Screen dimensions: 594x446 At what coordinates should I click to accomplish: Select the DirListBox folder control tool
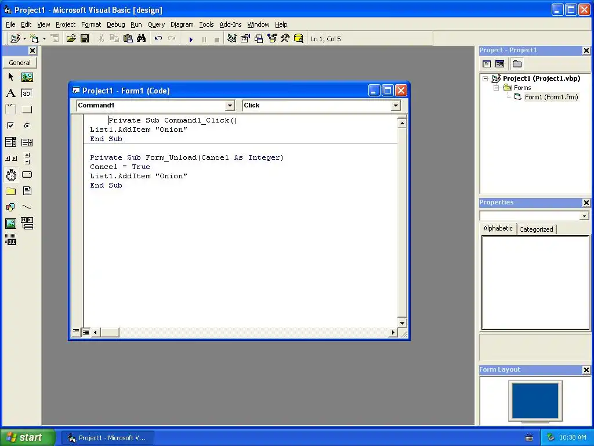point(10,191)
